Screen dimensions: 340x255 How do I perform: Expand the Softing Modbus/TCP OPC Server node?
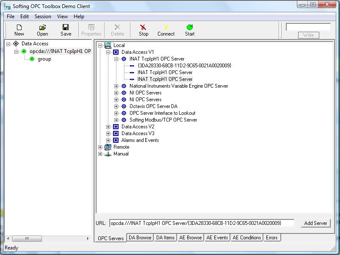tap(116, 120)
